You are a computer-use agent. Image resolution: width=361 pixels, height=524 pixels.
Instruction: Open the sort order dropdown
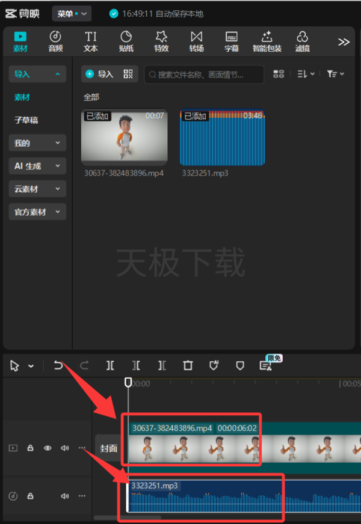coord(306,74)
